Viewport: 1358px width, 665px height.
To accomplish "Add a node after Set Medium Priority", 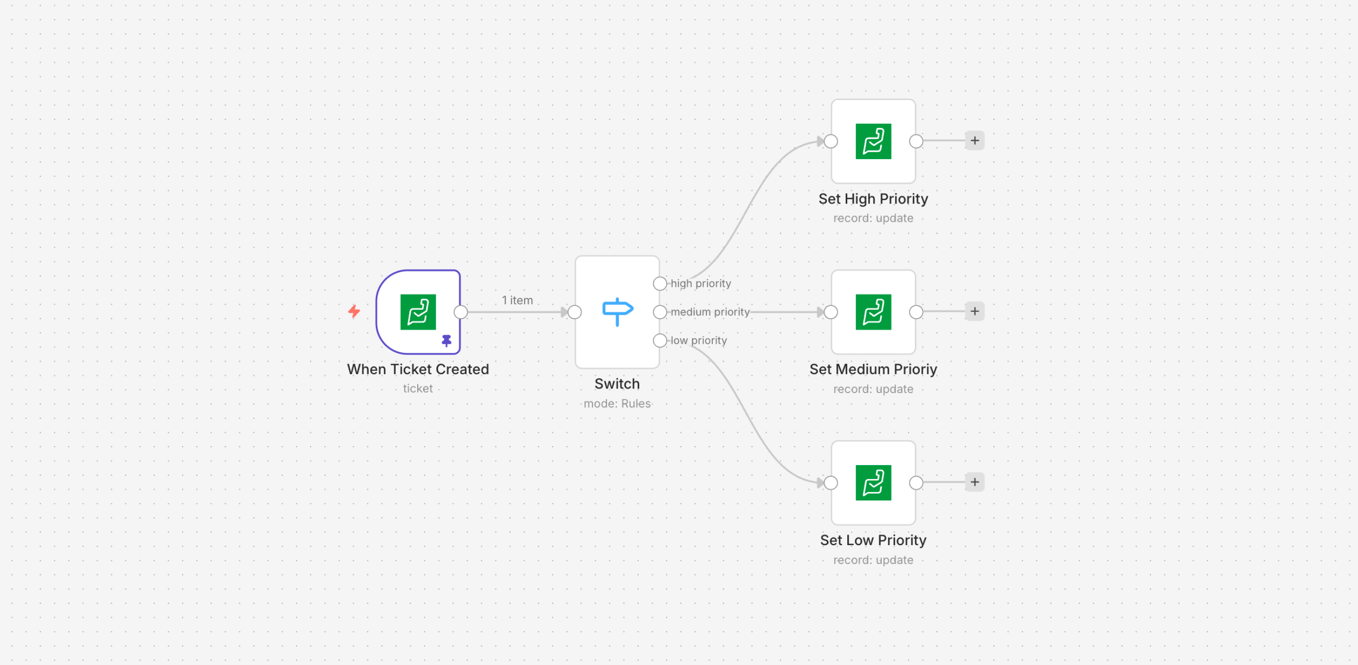I will (x=974, y=311).
